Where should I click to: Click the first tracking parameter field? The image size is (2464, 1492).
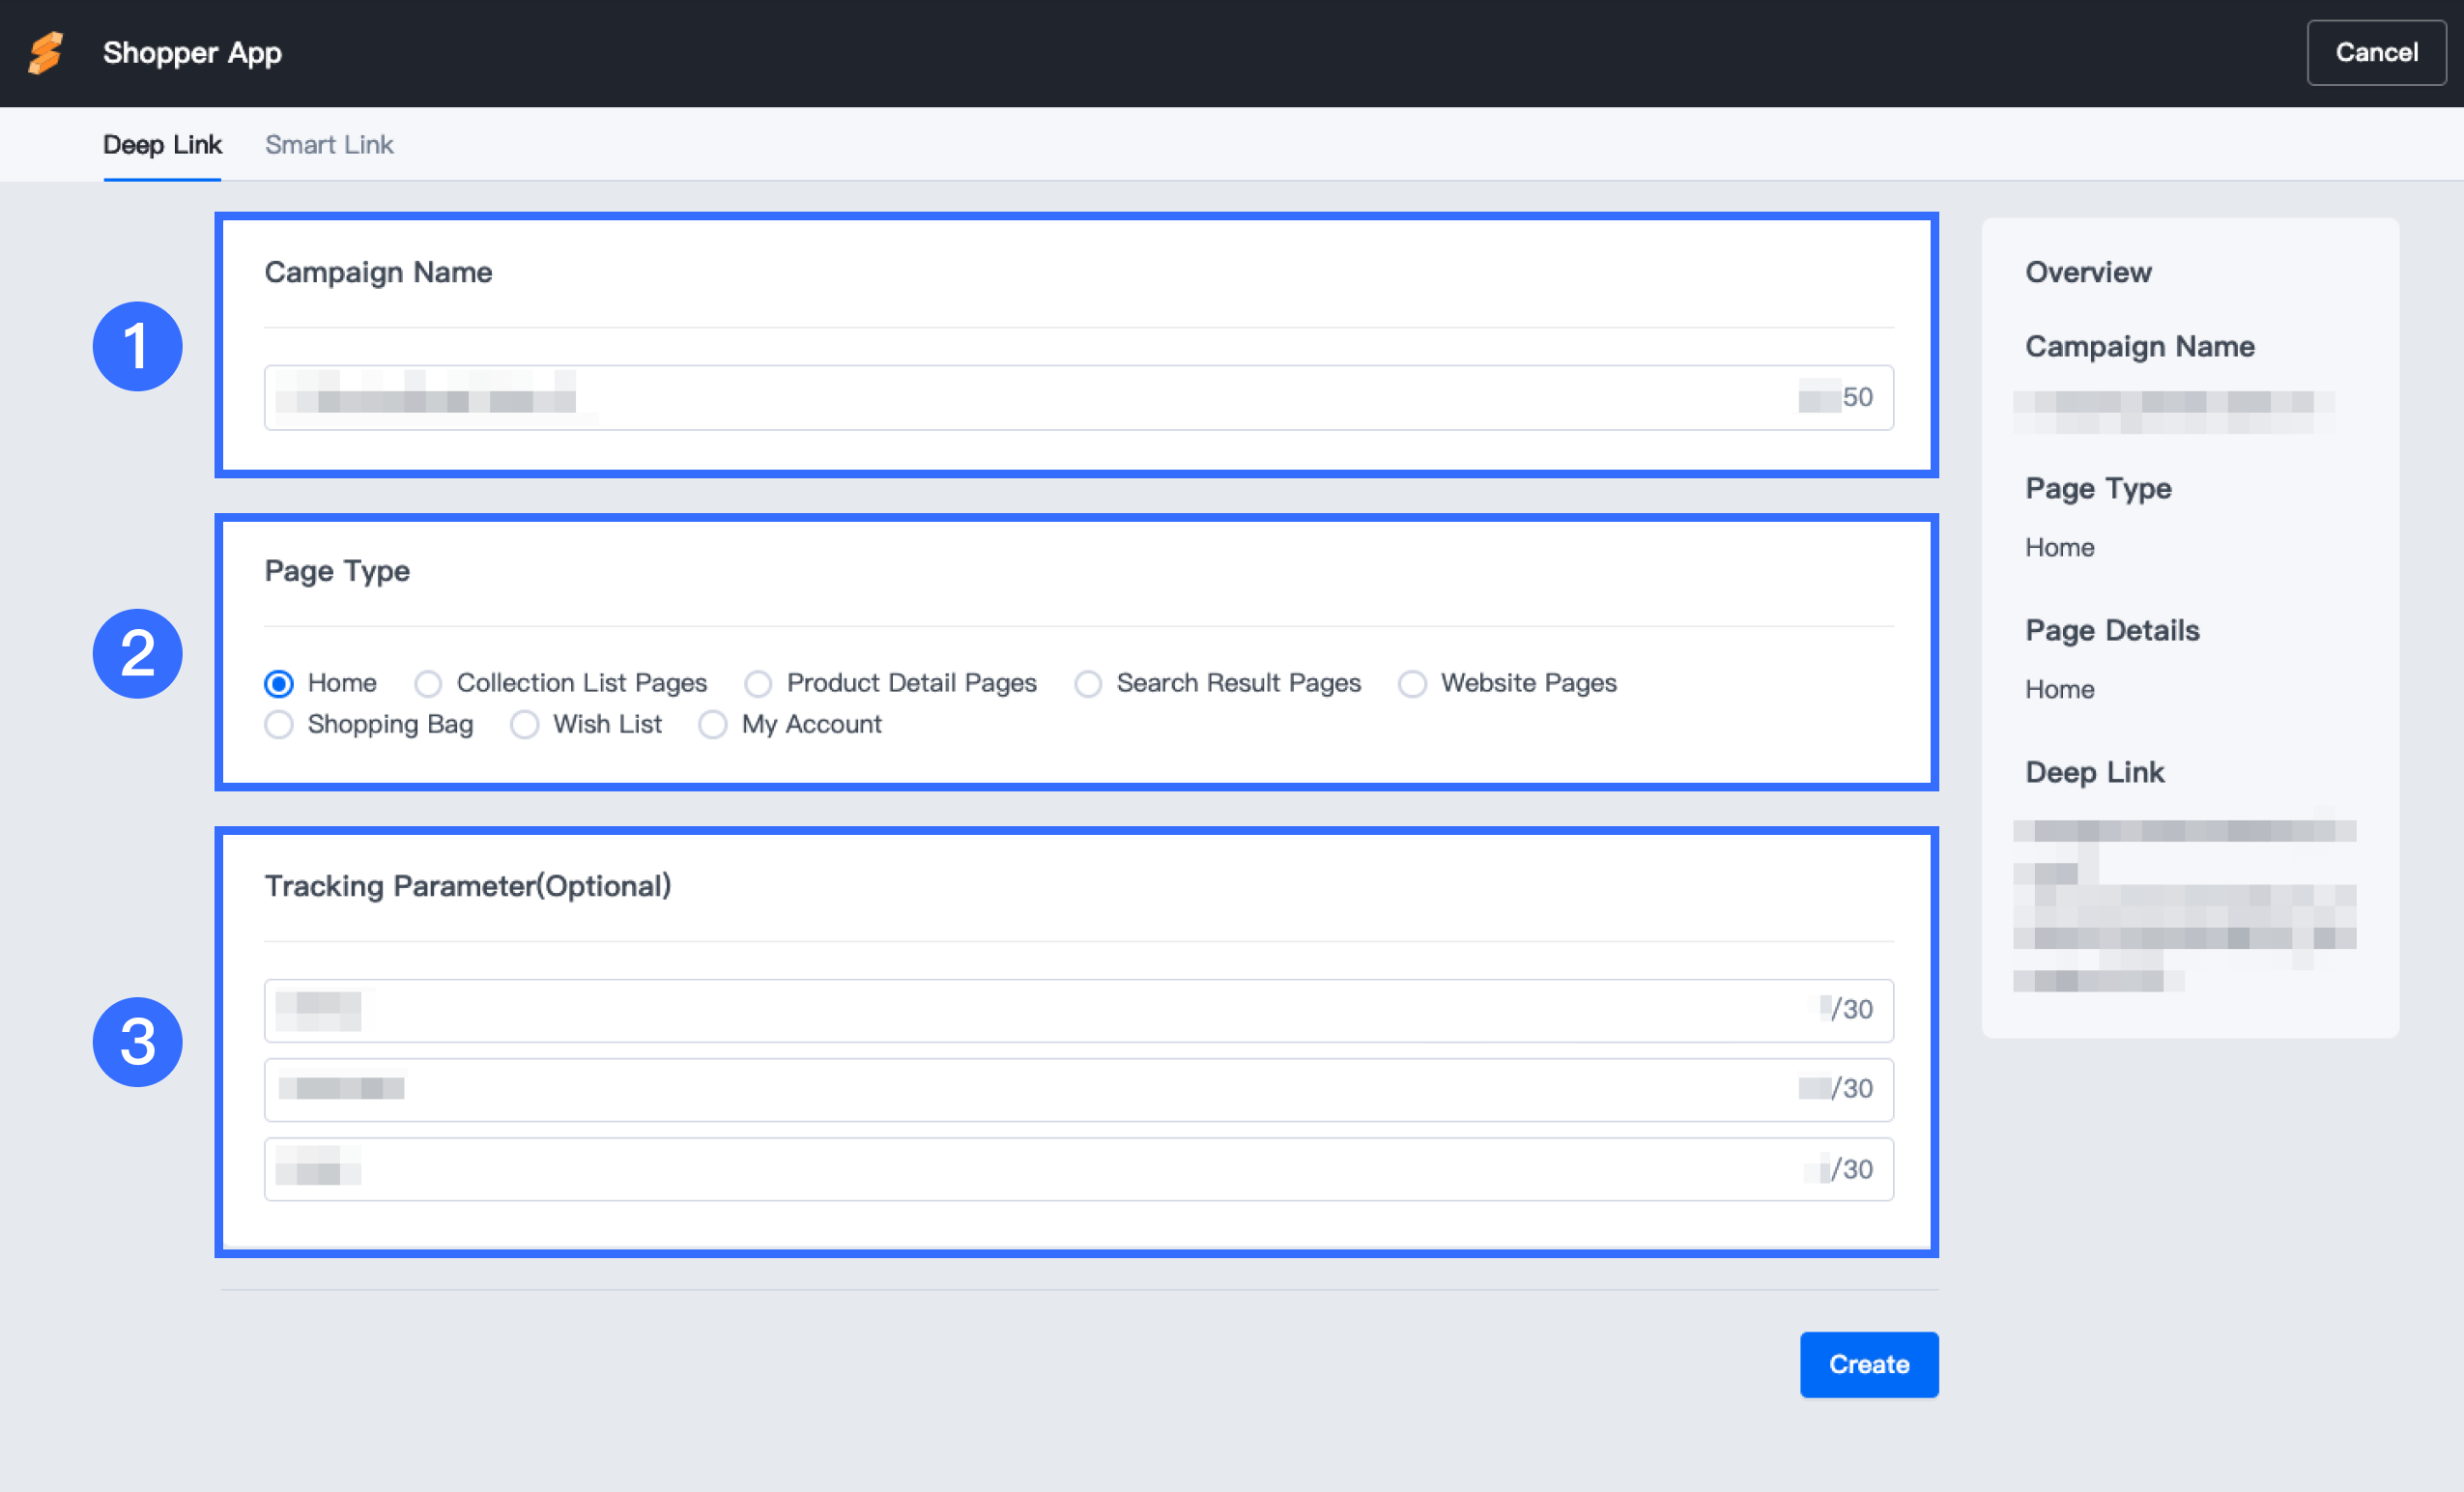pyautogui.click(x=1078, y=1010)
